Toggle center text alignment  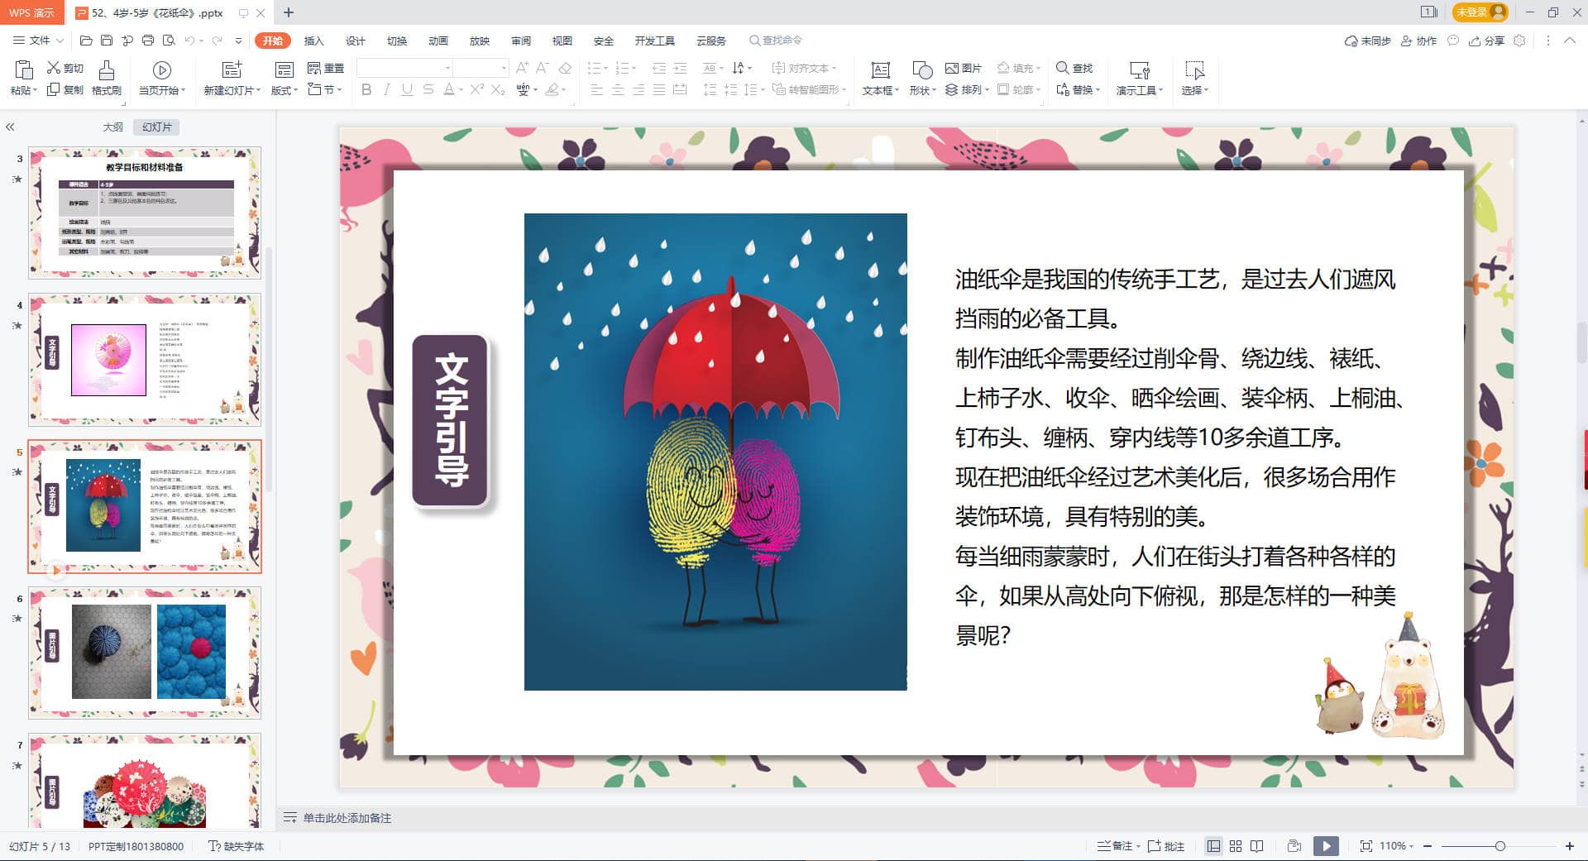618,89
